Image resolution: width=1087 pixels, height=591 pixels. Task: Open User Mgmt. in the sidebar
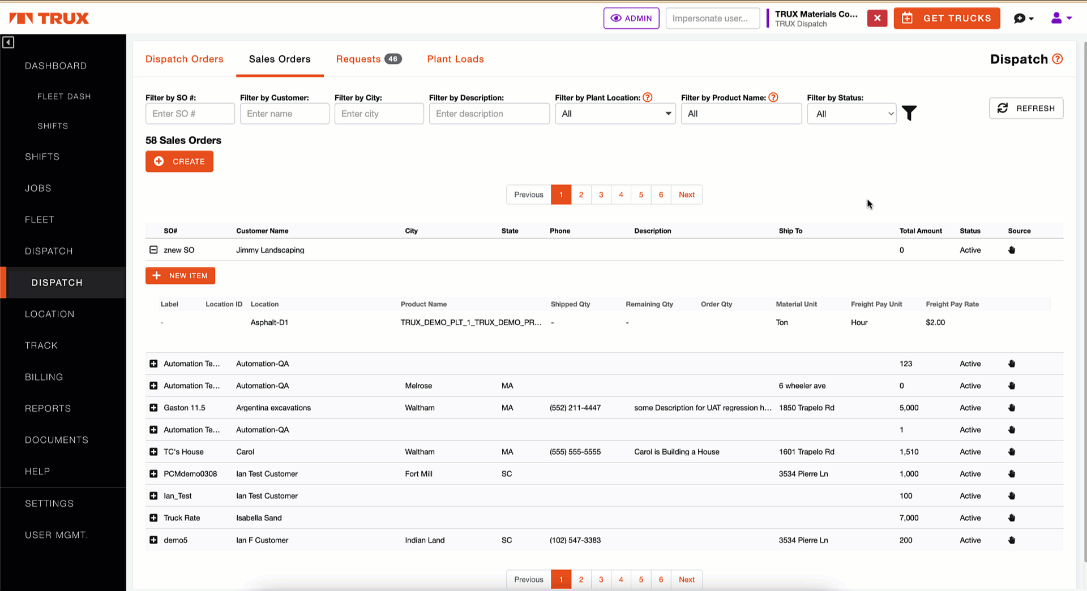[57, 535]
